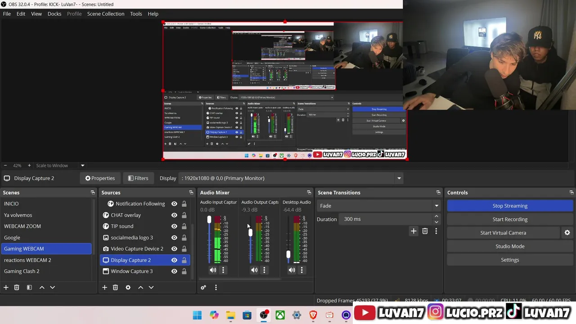576x324 pixels.
Task: Adjust the Audio Output Capture volume fader
Action: pyautogui.click(x=250, y=233)
